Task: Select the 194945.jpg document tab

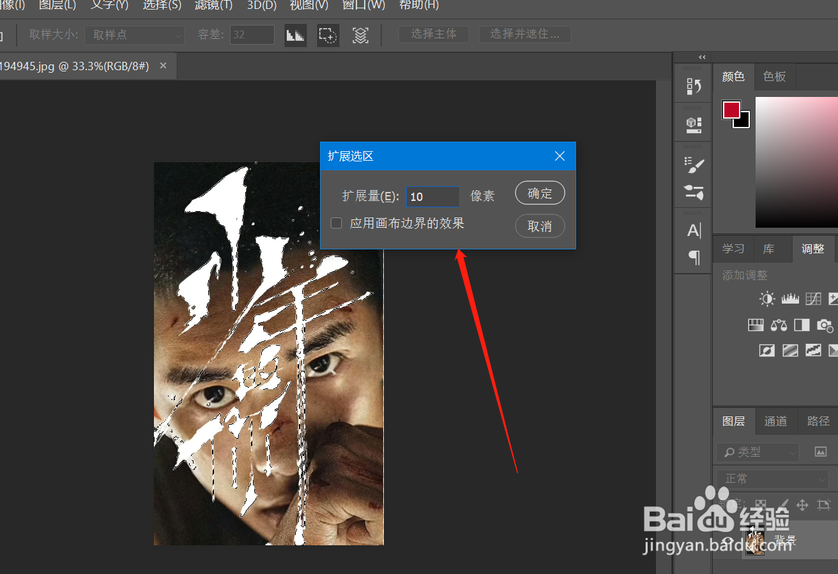Action: 74,66
